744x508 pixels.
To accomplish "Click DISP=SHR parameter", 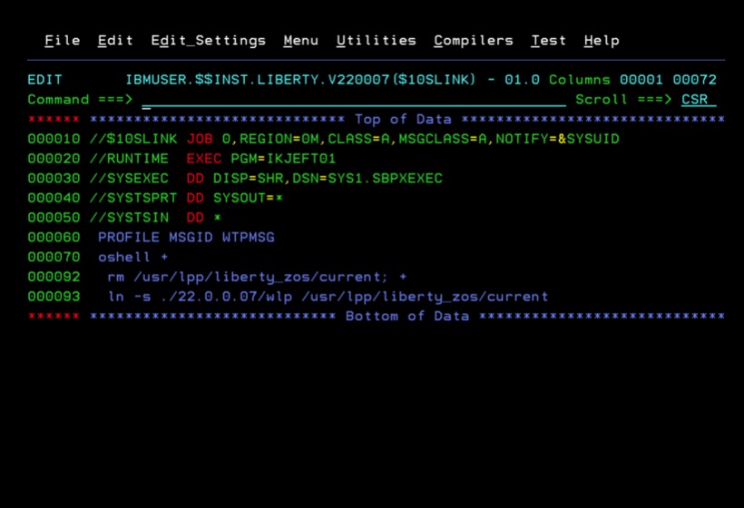I will click(249, 179).
